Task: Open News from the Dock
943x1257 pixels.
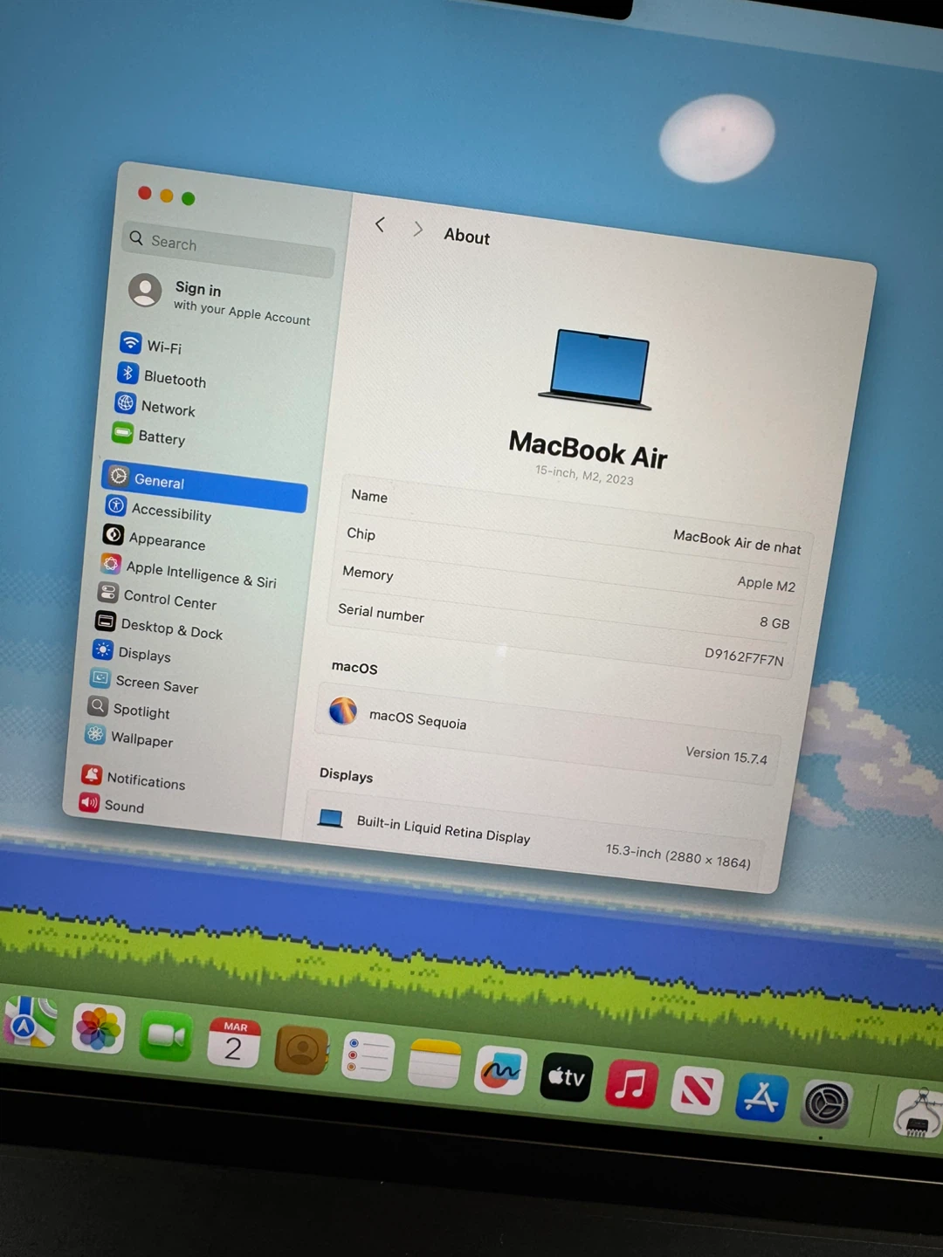Action: (x=697, y=1090)
